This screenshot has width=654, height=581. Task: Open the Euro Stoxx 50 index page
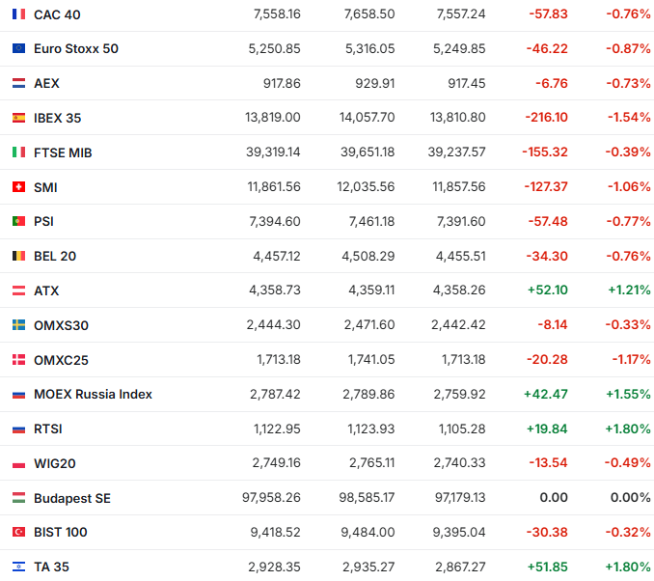[x=76, y=48]
